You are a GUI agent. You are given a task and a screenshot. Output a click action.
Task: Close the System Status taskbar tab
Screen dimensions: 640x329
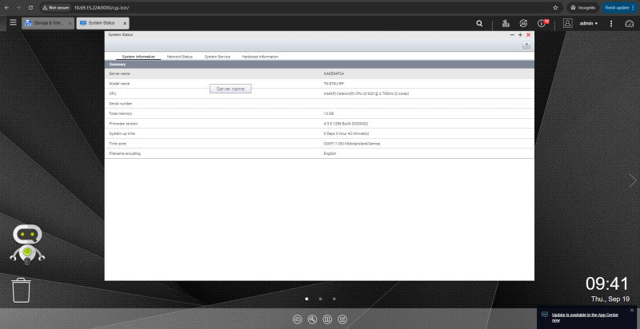click(125, 24)
